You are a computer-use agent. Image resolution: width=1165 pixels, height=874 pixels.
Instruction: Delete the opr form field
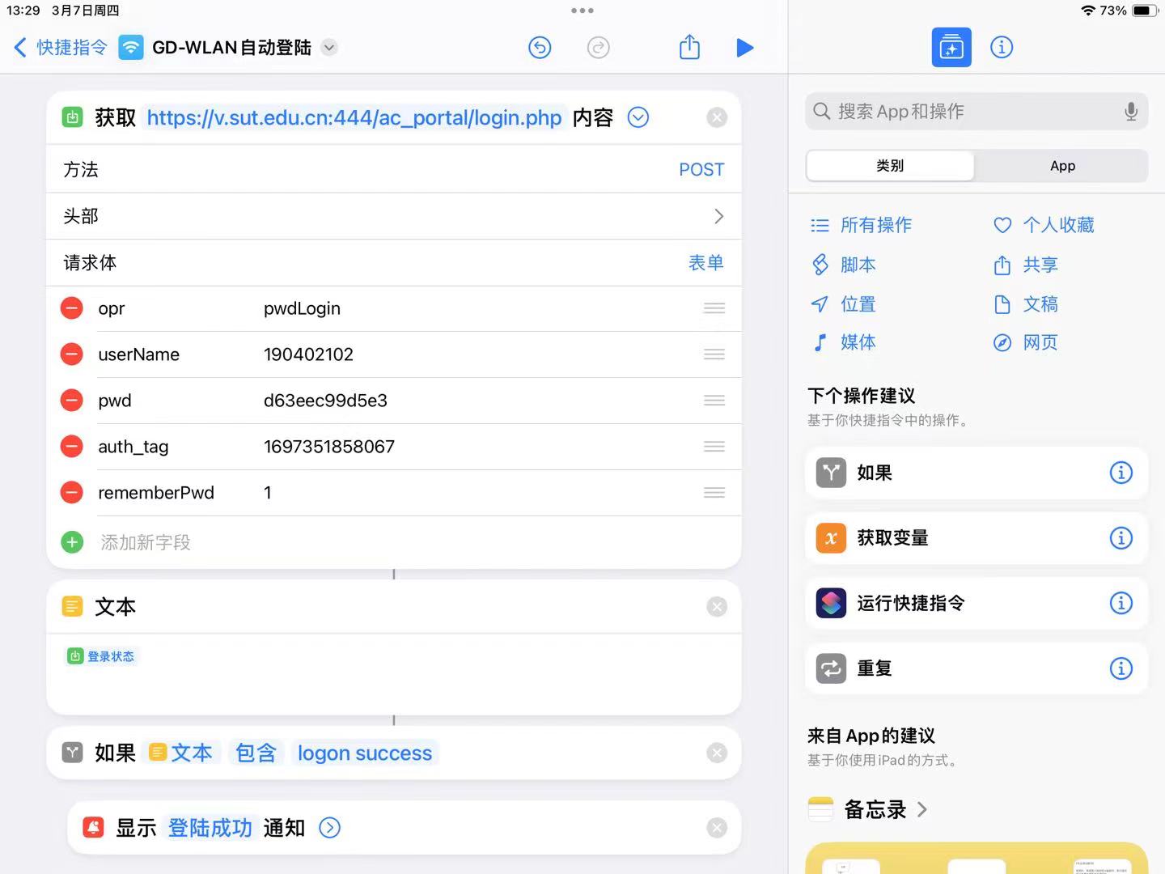tap(72, 308)
